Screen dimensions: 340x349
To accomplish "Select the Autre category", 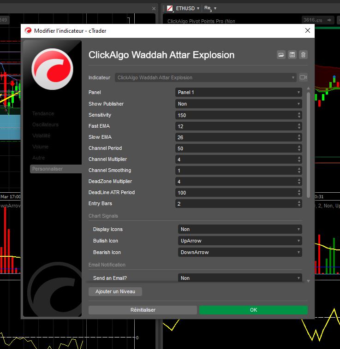I will [38, 158].
